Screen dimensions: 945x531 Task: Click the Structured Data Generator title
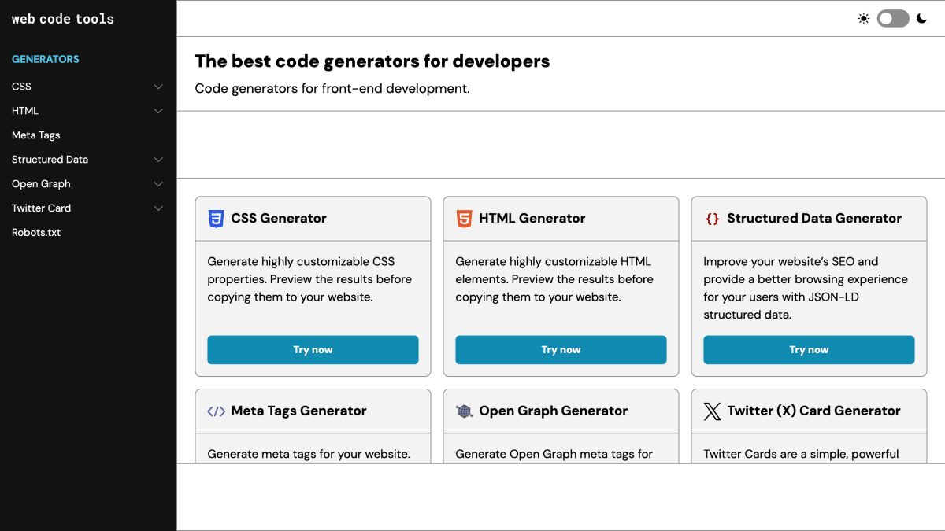click(x=814, y=219)
